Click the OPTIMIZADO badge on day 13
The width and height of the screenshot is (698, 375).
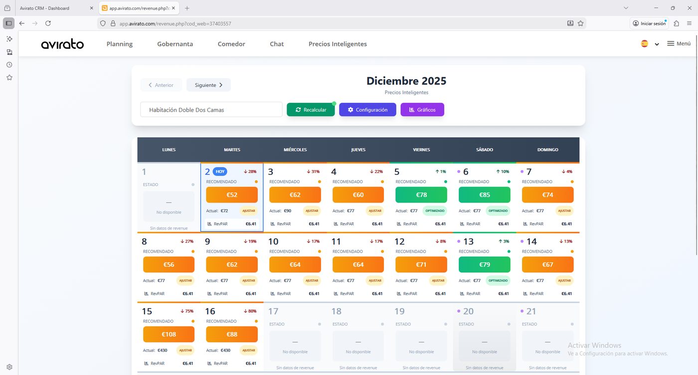[498, 281]
